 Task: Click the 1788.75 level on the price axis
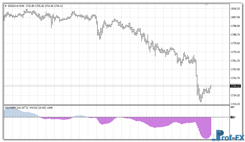click(x=235, y=35)
